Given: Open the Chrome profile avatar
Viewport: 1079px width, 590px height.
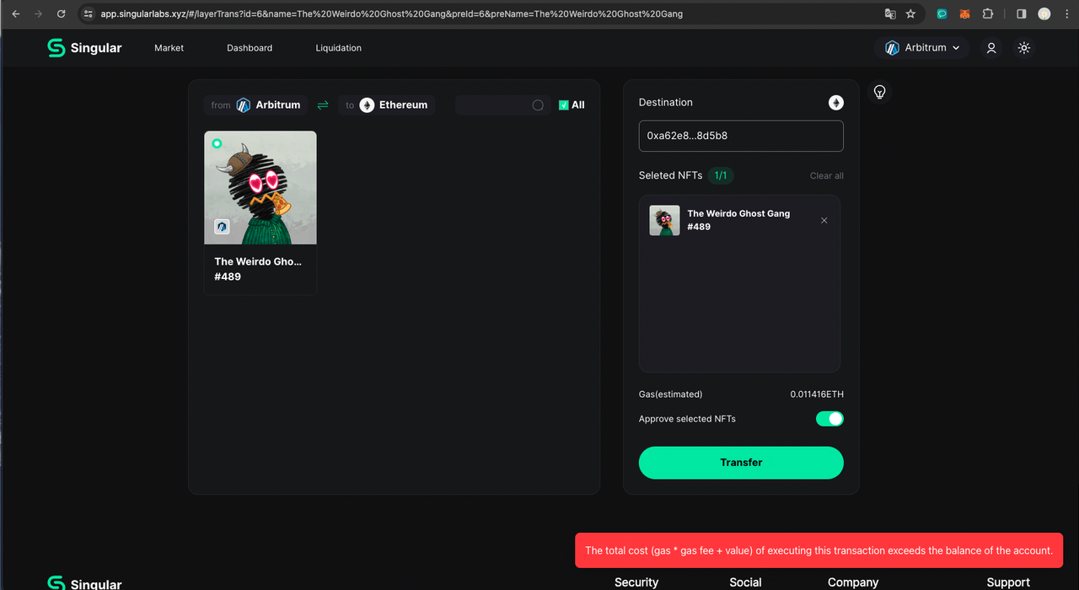Looking at the screenshot, I should [x=1044, y=14].
